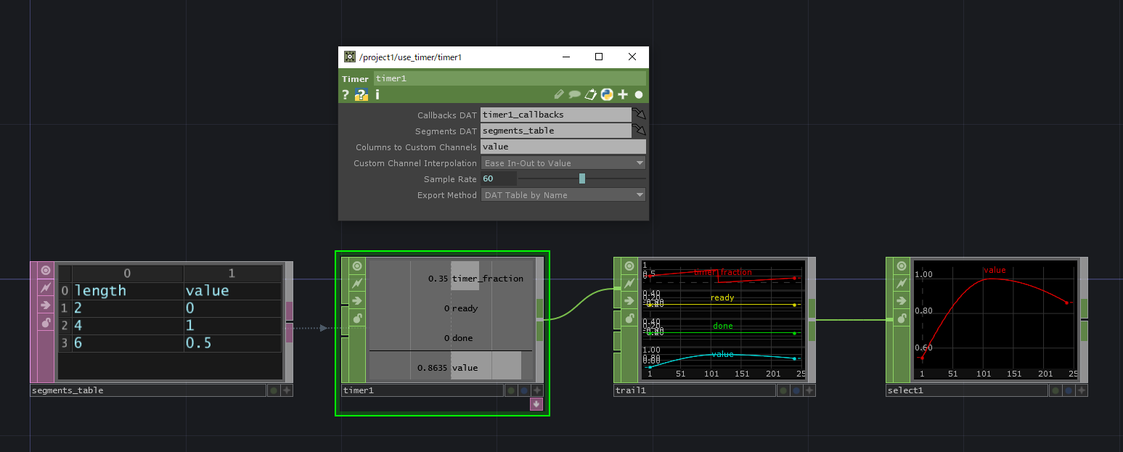1123x452 pixels.
Task: Click the Callbacks DAT field timer1_callbacks
Action: point(556,115)
